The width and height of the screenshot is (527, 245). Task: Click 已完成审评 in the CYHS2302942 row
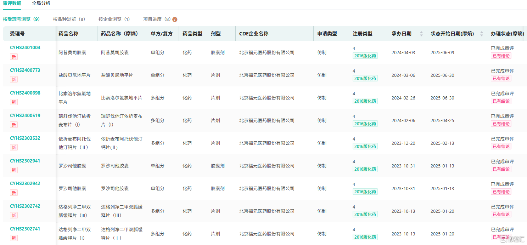pos(502,184)
